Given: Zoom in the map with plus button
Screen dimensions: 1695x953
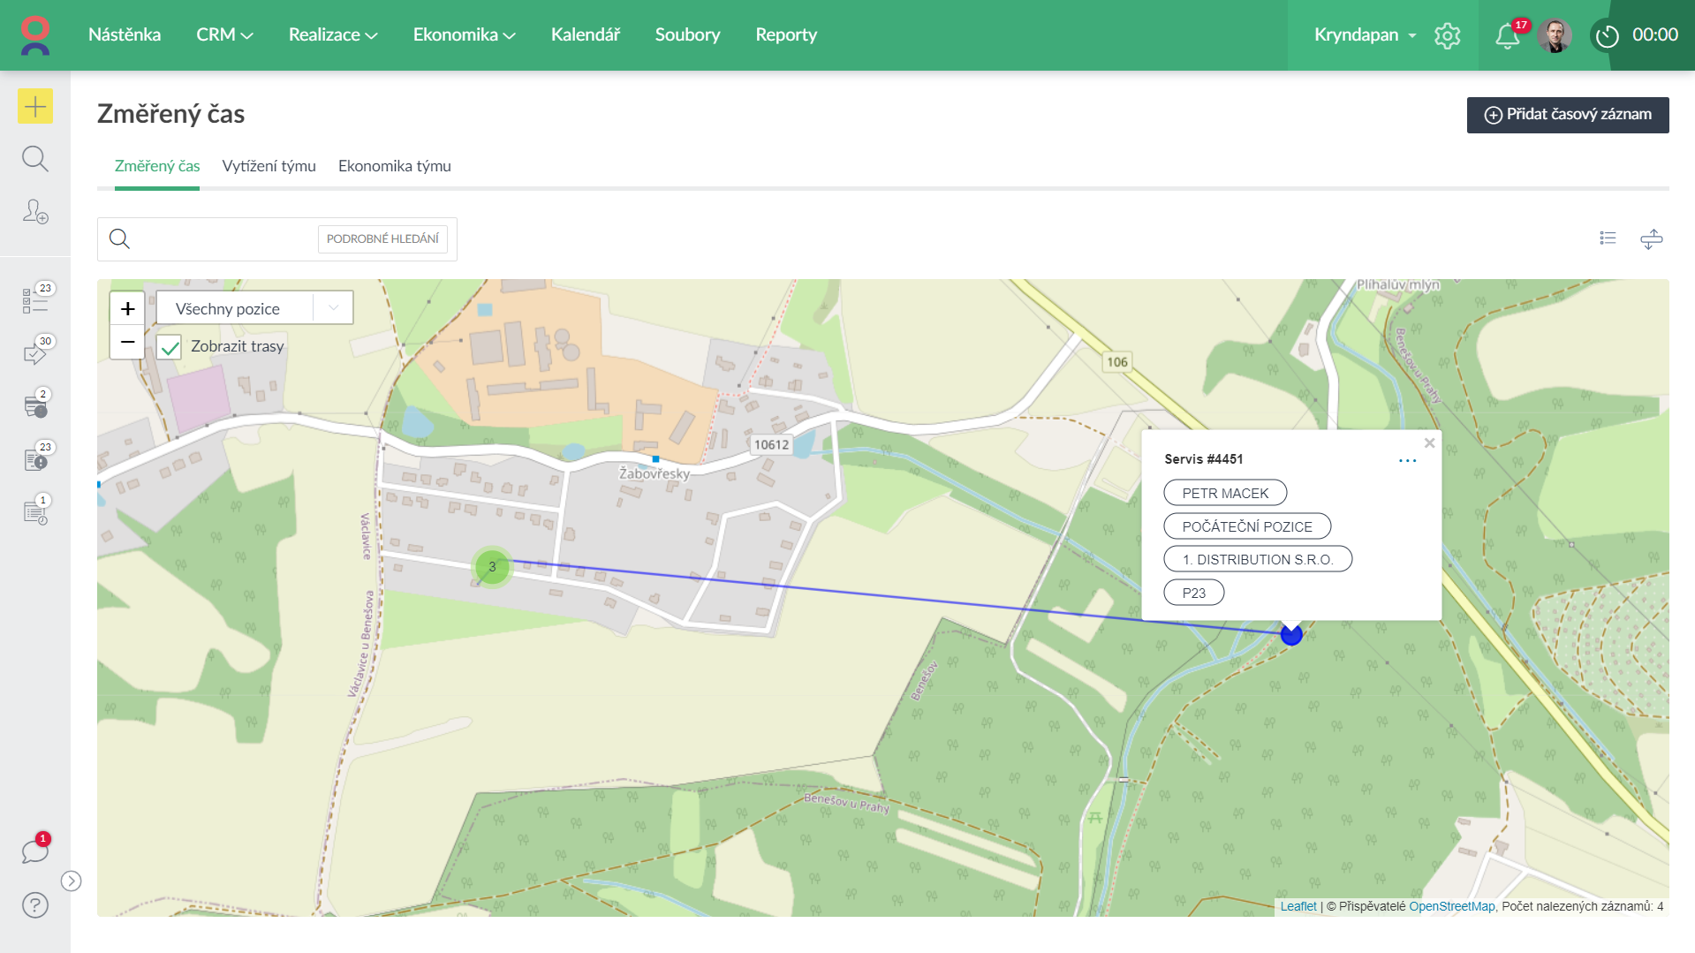Looking at the screenshot, I should [128, 309].
